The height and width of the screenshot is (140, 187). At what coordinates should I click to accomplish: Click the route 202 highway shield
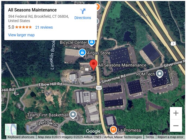pyautogui.click(x=99, y=88)
